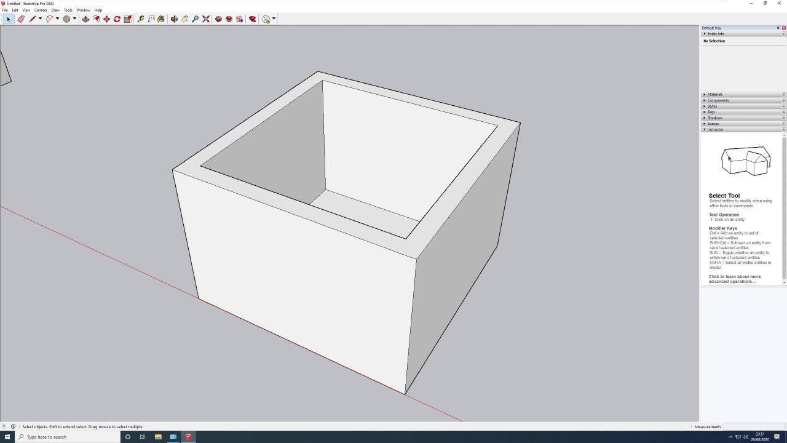The width and height of the screenshot is (787, 443).
Task: Expand the Materials panel
Action: [x=714, y=94]
